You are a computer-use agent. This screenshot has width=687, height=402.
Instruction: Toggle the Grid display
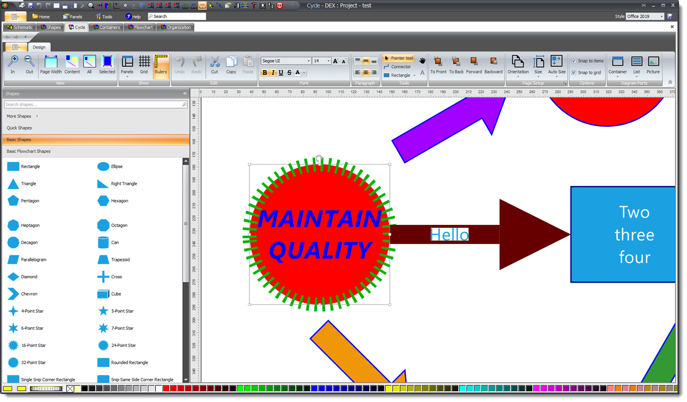[x=144, y=64]
